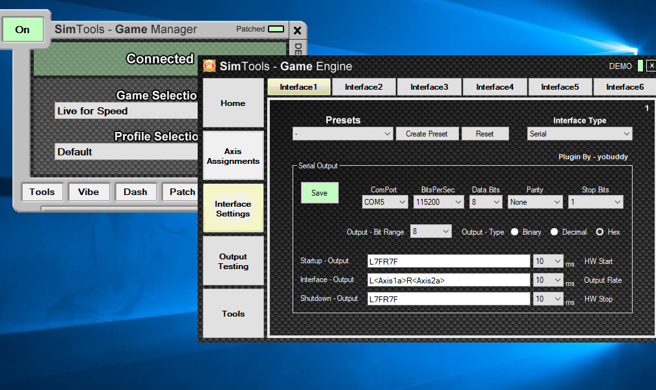Screen dimensions: 656x390
Task: Switch to the Interface5 tab
Action: [x=560, y=87]
